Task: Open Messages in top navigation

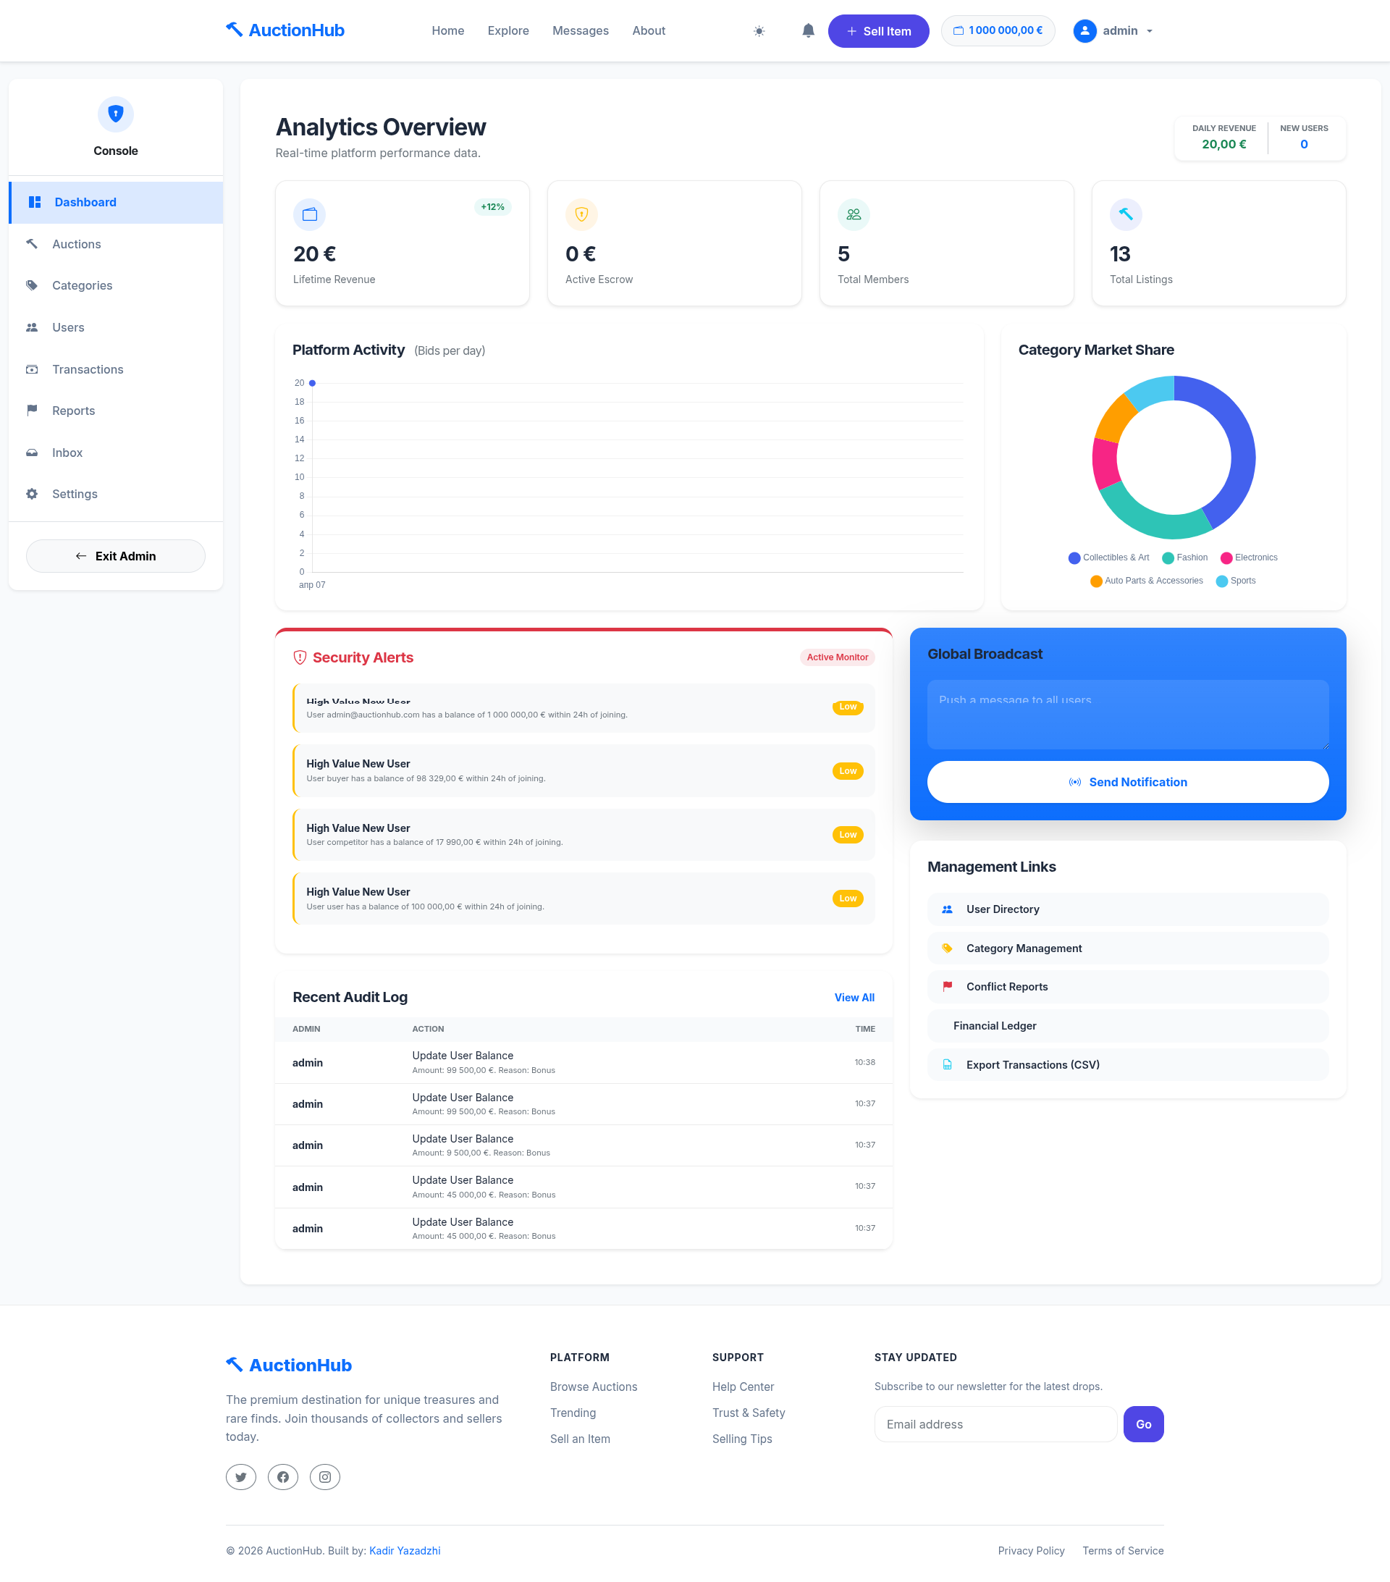Action: [x=581, y=31]
